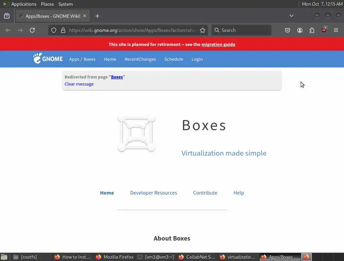Switch to How to Inst... Firefox window
The height and width of the screenshot is (261, 344).
[x=73, y=257]
